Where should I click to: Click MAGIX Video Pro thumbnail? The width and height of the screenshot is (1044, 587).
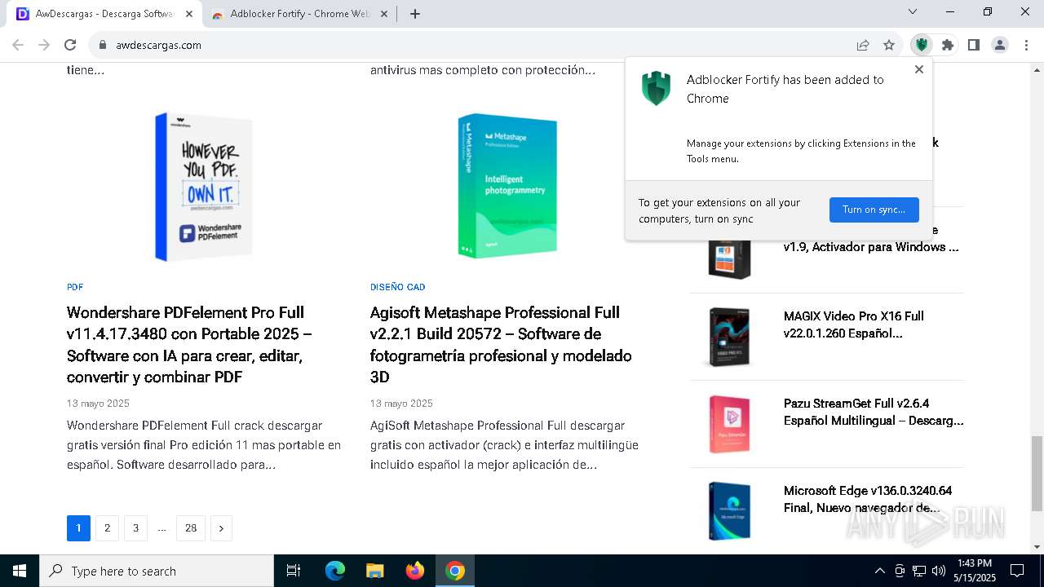coord(729,337)
